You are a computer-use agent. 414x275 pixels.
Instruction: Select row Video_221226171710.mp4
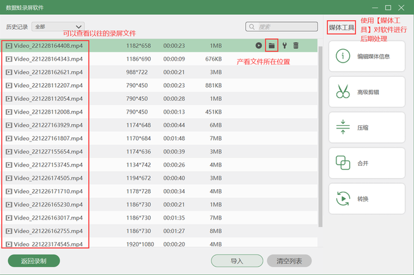[159, 191]
